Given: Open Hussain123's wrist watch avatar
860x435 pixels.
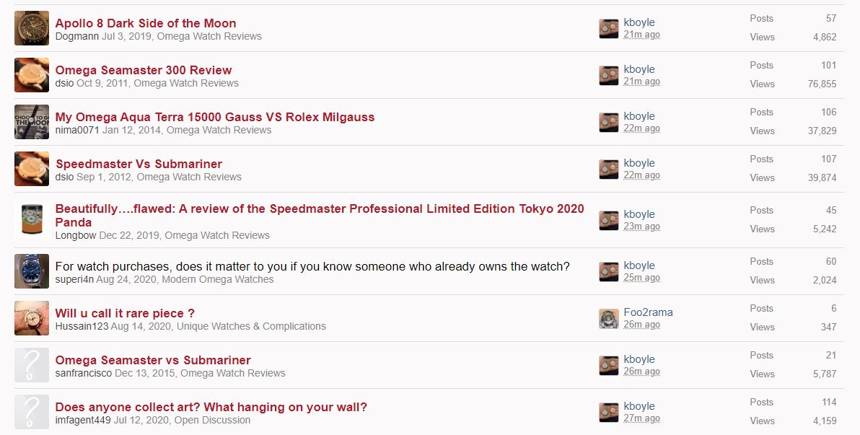Looking at the screenshot, I should 32,318.
